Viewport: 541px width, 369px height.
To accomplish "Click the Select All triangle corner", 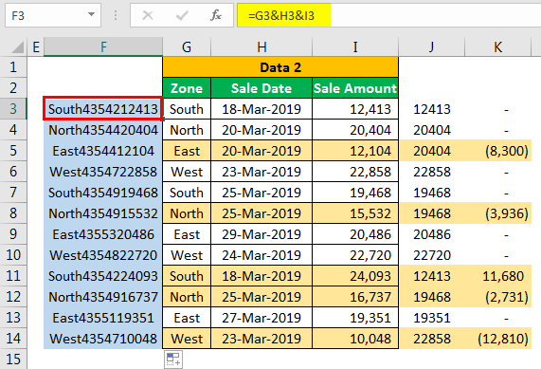I will point(18,47).
